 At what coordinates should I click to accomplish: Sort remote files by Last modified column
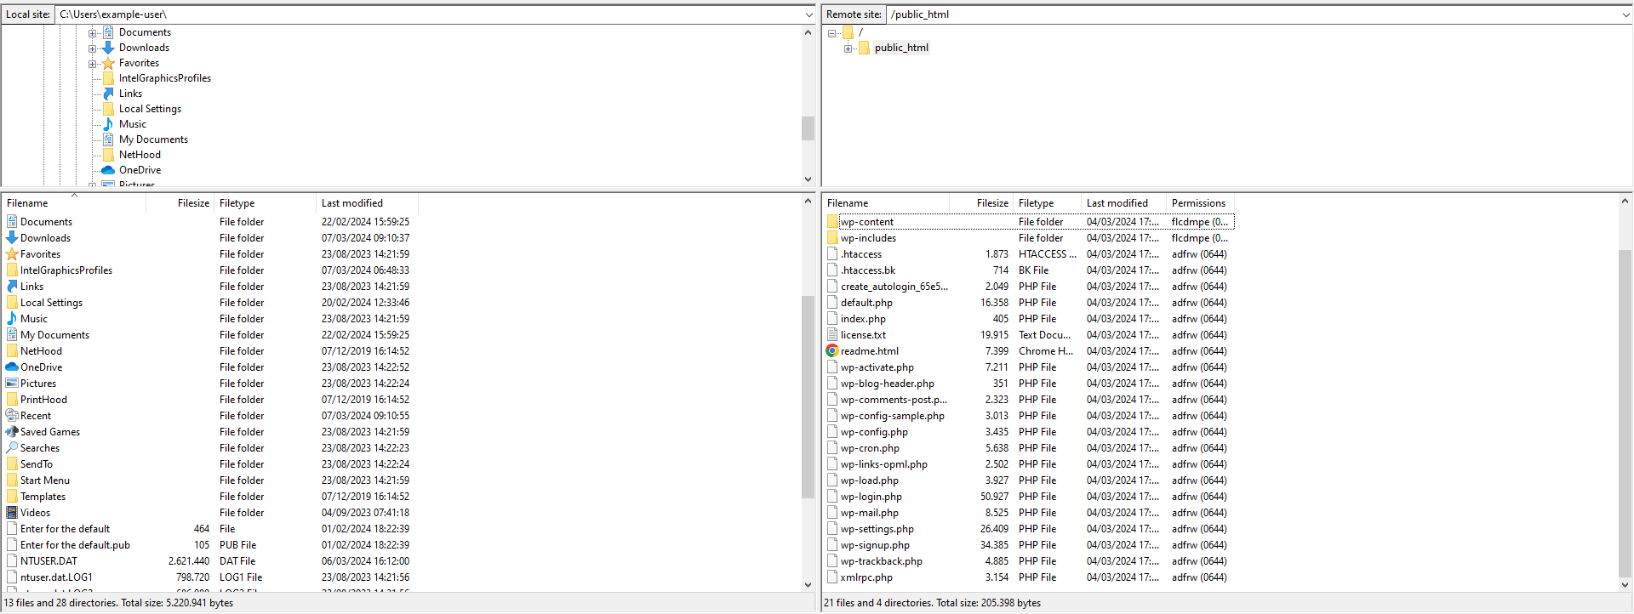pos(1117,203)
